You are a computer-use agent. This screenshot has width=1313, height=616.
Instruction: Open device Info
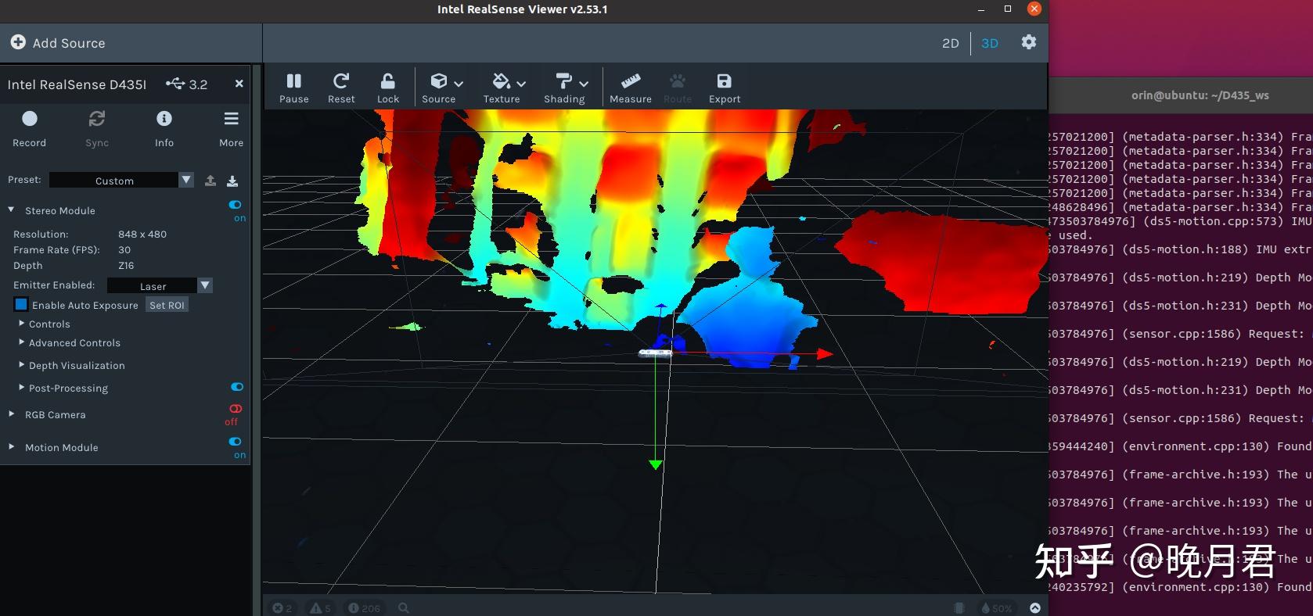tap(164, 127)
